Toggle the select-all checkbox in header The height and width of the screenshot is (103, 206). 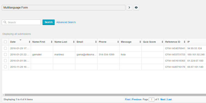[x=5, y=42]
